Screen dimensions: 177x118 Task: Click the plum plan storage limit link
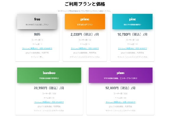(120, 102)
